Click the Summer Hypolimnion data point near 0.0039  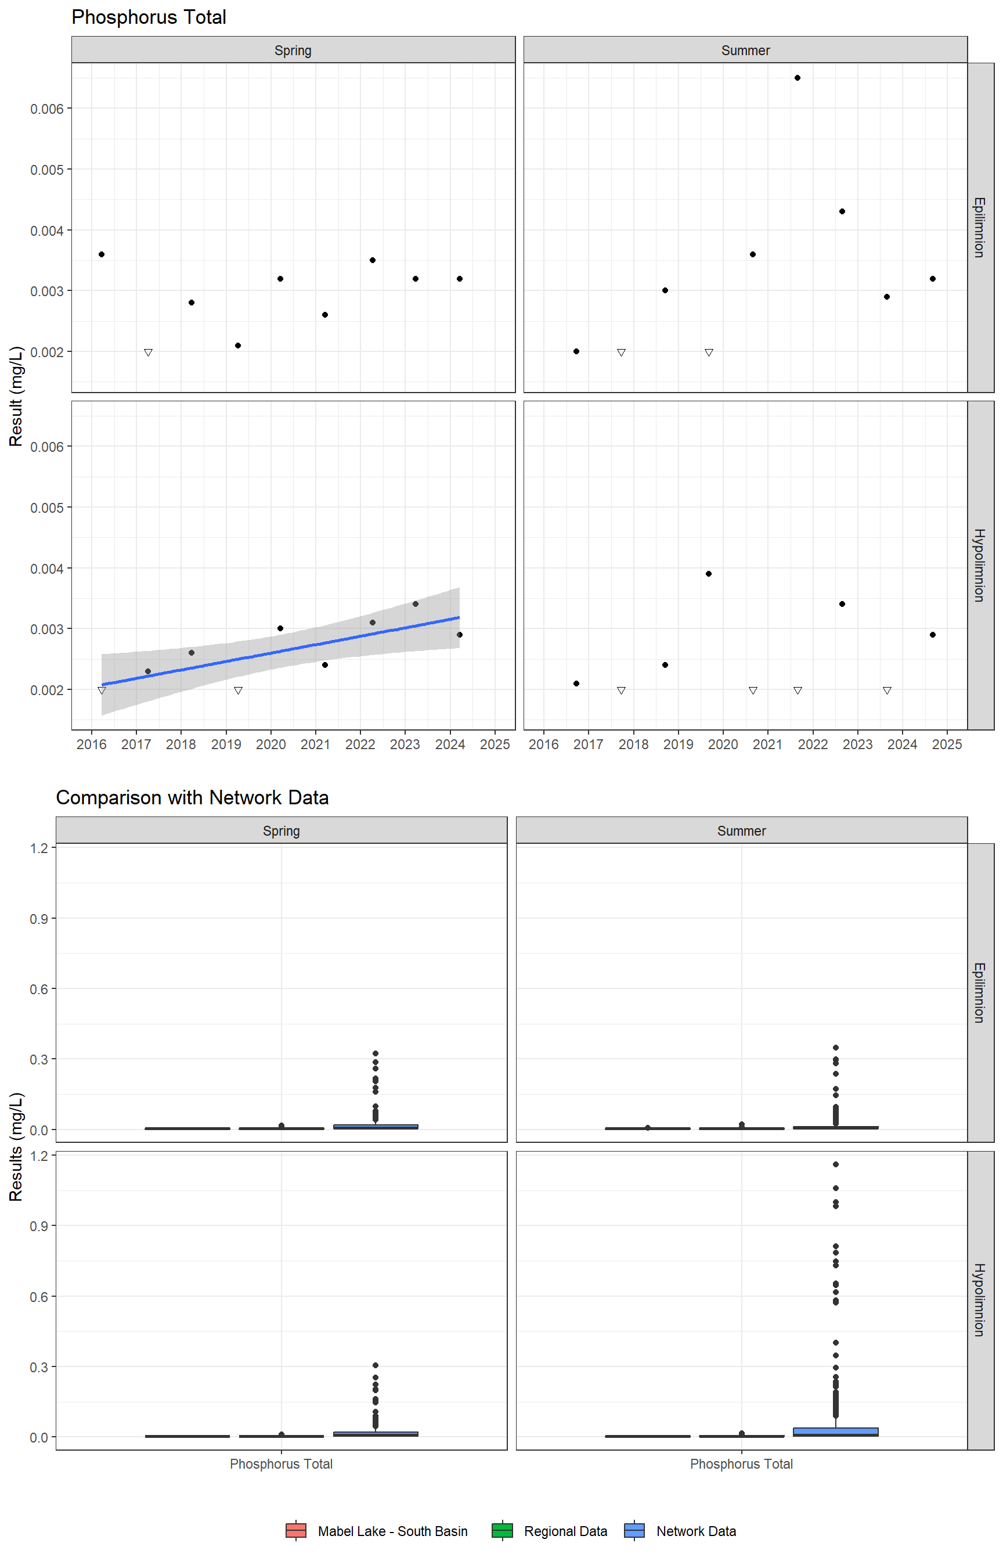pyautogui.click(x=709, y=574)
